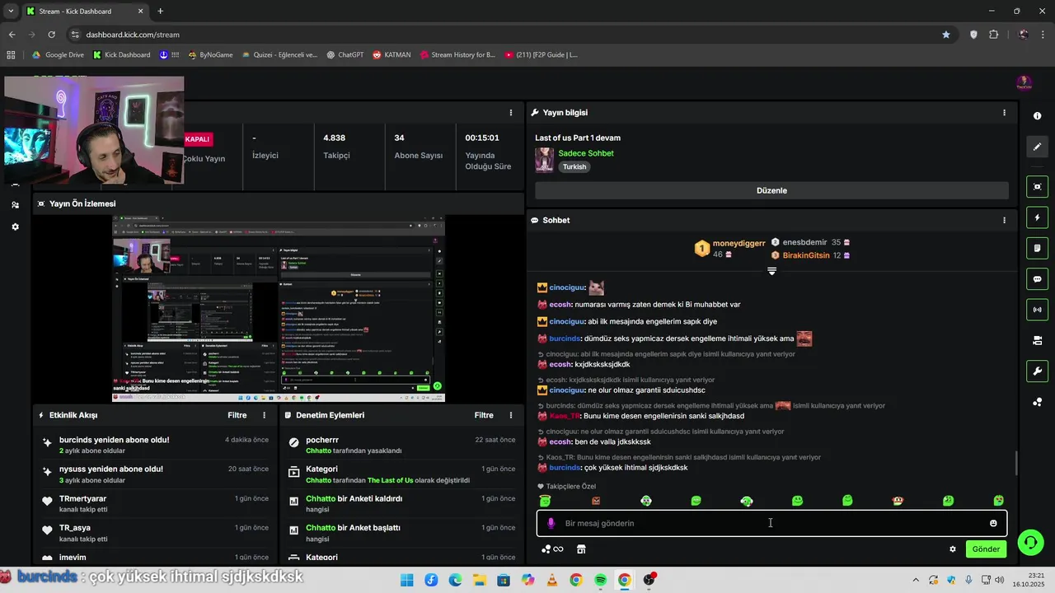Open the Stream History bookmark

(x=457, y=55)
